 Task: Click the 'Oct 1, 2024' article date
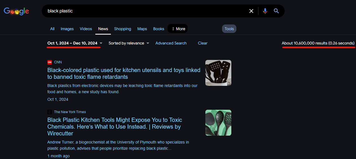(x=58, y=99)
